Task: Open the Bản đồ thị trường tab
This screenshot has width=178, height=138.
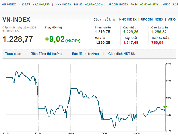Action: coord(85,54)
